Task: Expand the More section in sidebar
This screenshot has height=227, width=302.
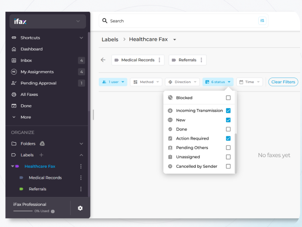Action: coord(14,117)
